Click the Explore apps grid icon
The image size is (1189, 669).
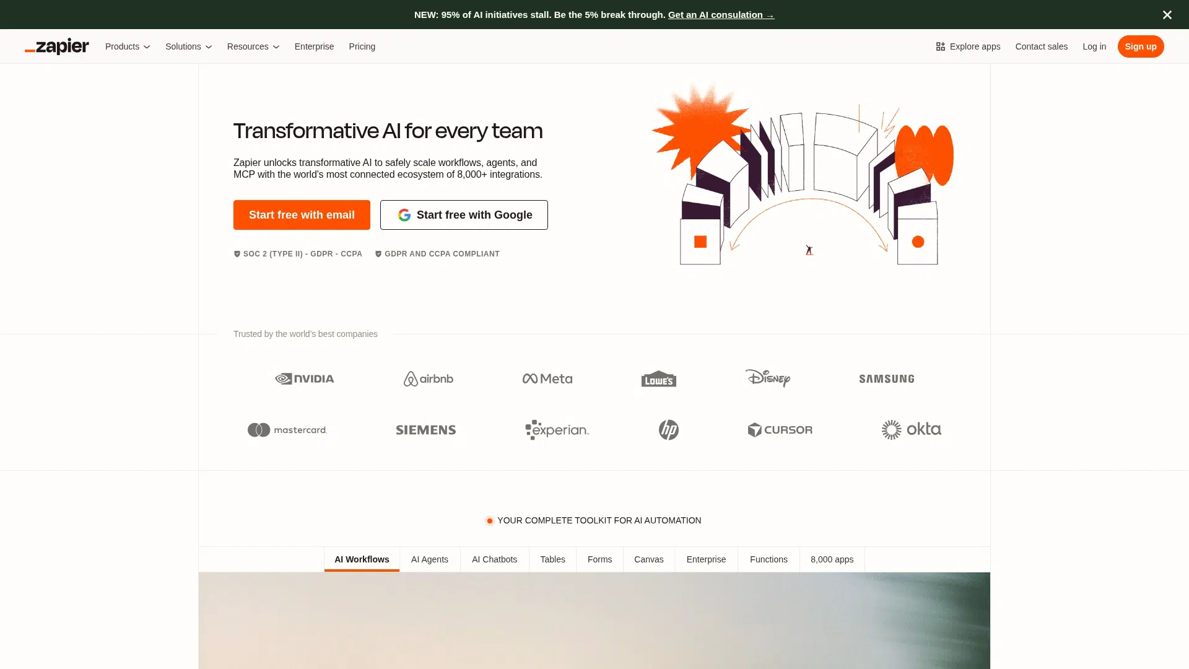[x=940, y=46]
